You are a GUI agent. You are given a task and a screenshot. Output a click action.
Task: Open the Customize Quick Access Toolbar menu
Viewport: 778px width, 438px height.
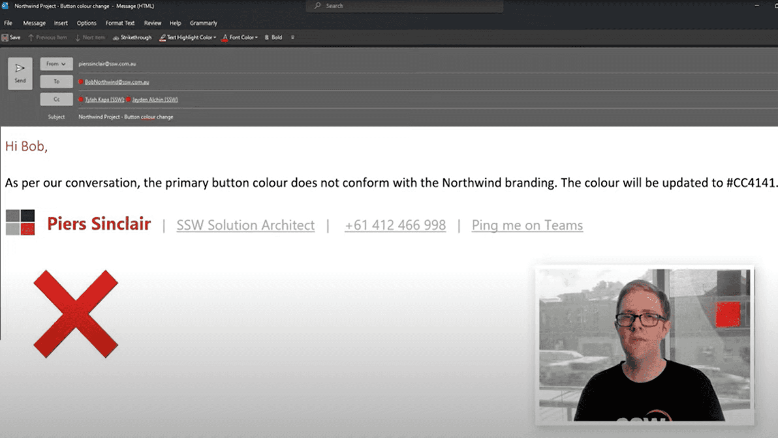pyautogui.click(x=293, y=37)
